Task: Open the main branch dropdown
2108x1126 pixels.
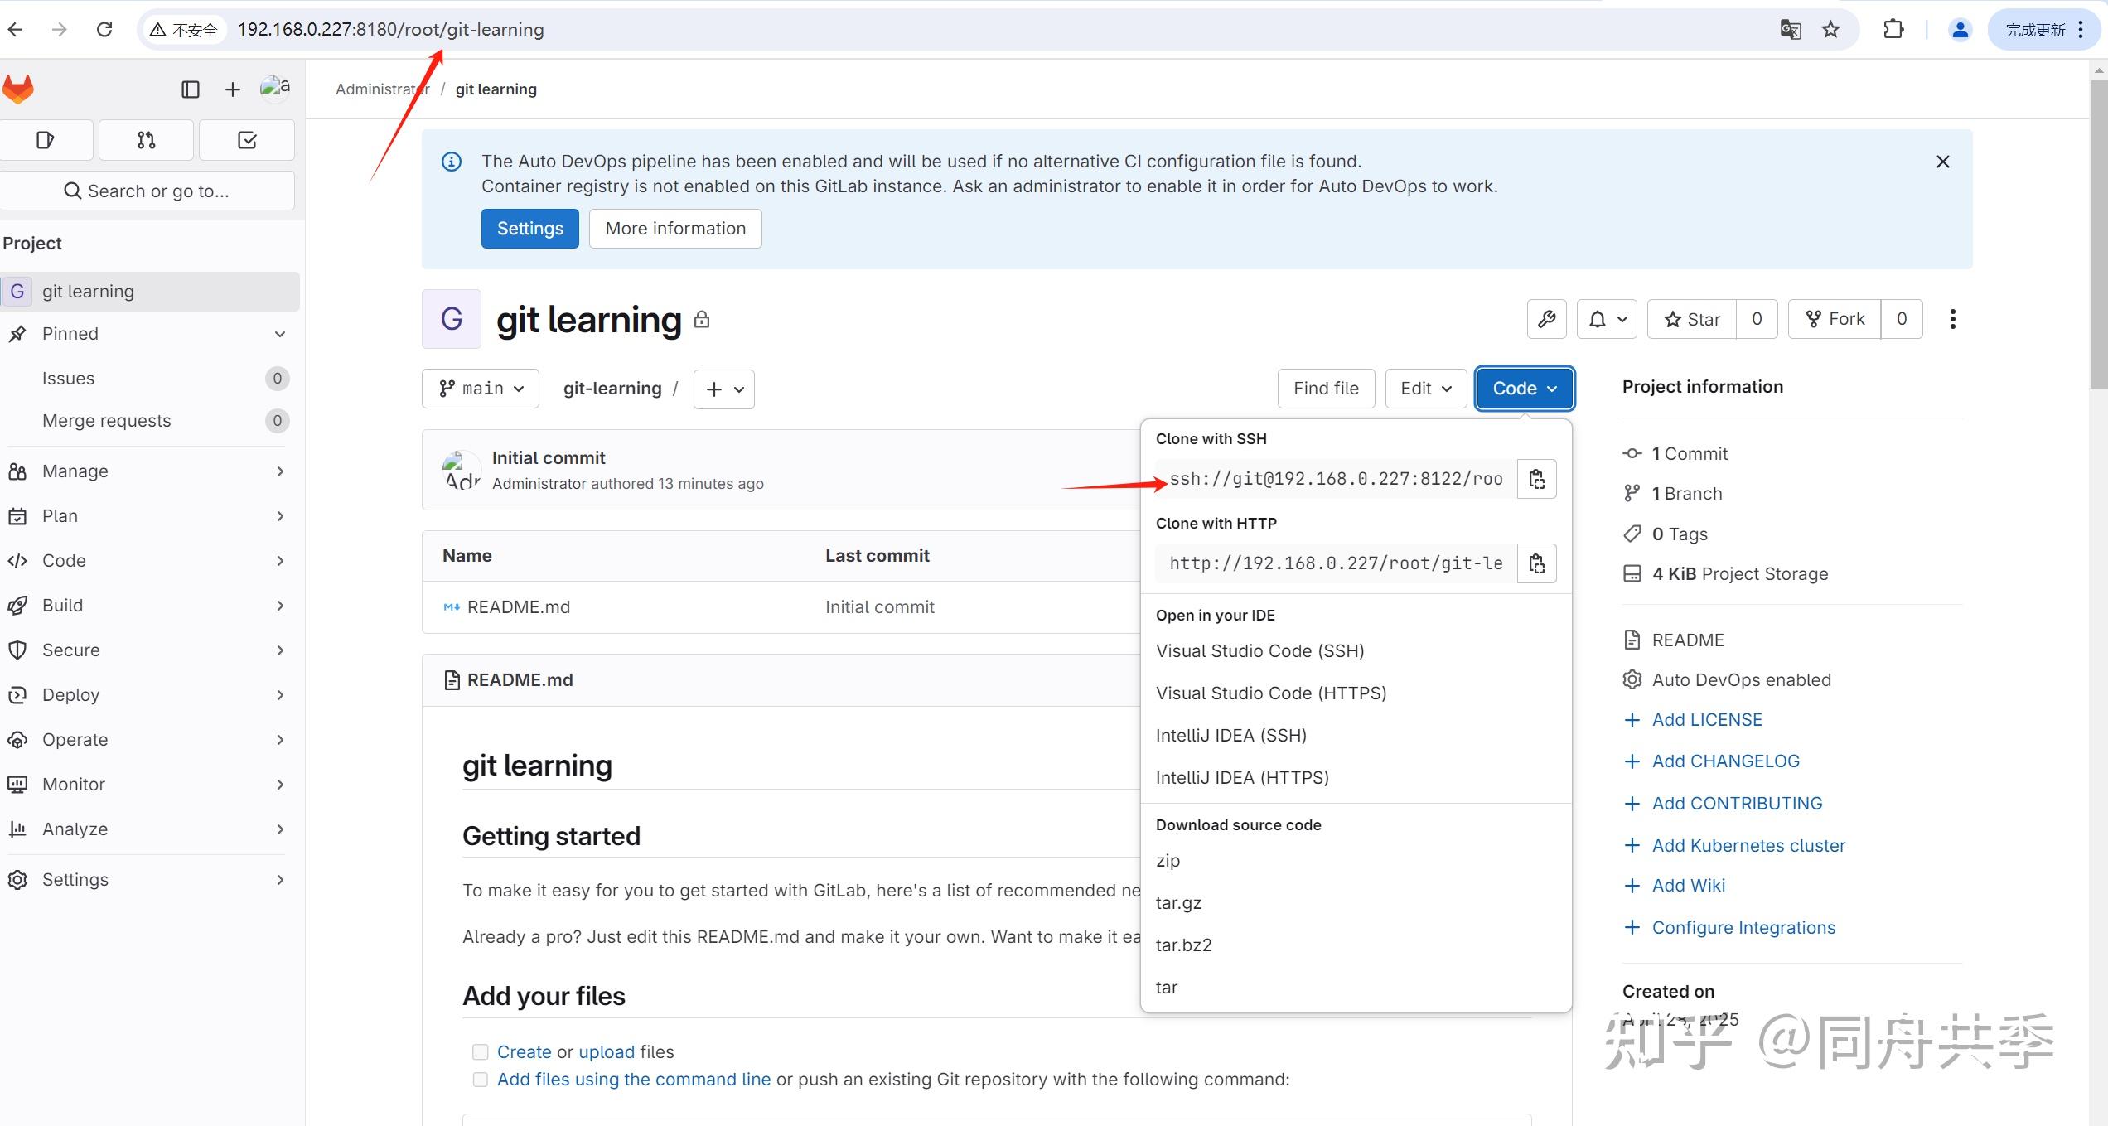Action: coord(480,388)
